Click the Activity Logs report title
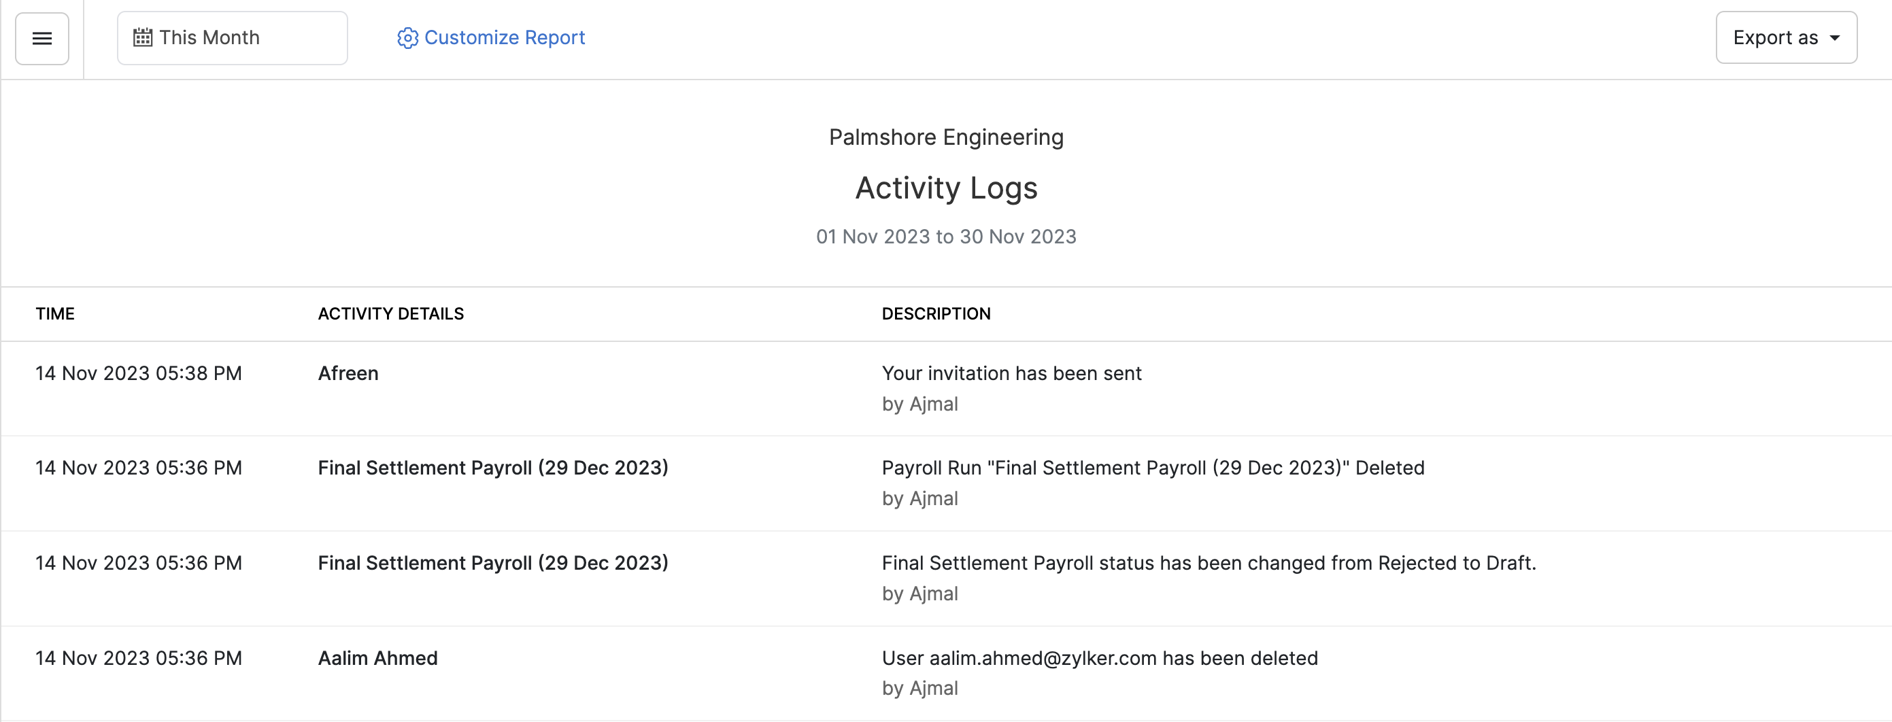Viewport: 1892px width, 722px height. point(945,188)
